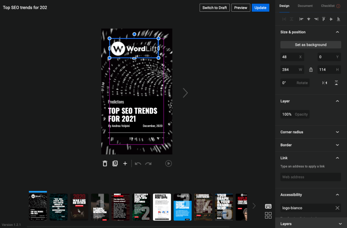Focus the Web address link field

click(x=311, y=177)
